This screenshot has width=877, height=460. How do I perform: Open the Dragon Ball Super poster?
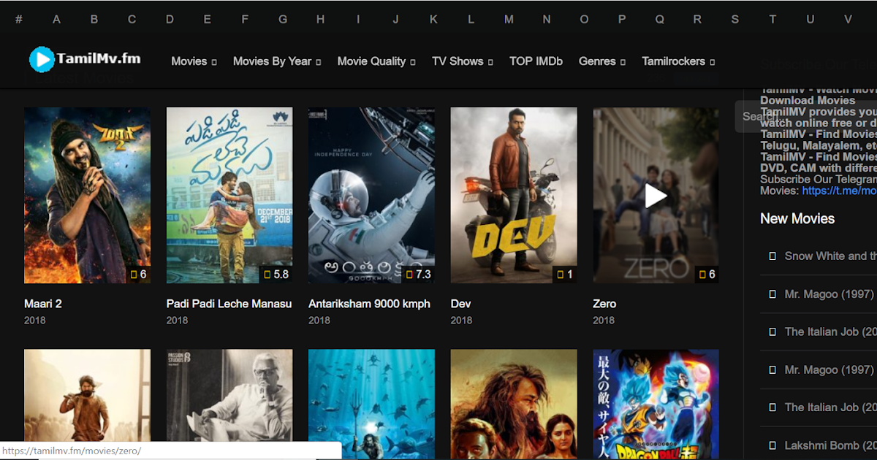tap(656, 405)
